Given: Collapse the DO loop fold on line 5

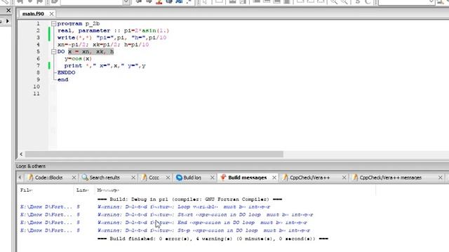Looking at the screenshot, I should point(53,52).
